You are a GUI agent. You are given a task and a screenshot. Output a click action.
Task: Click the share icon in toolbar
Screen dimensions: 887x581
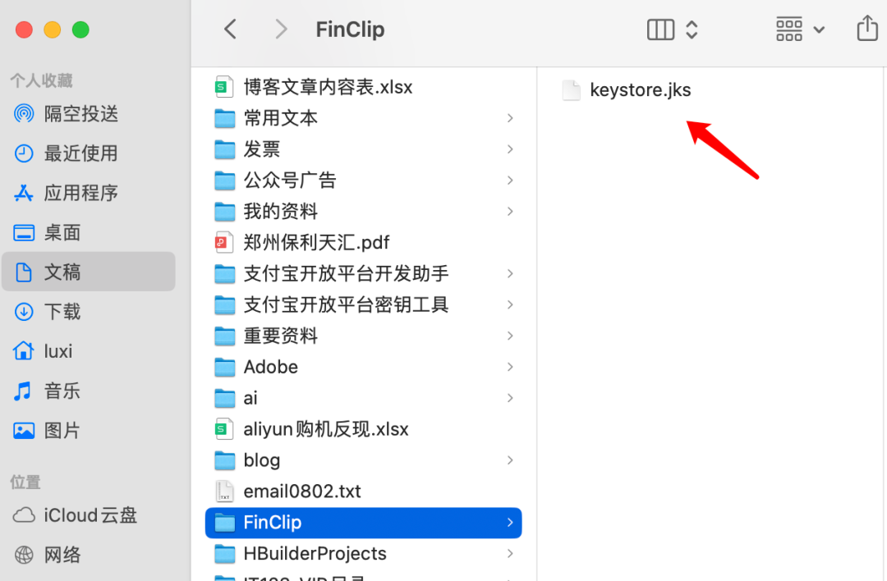coord(867,28)
